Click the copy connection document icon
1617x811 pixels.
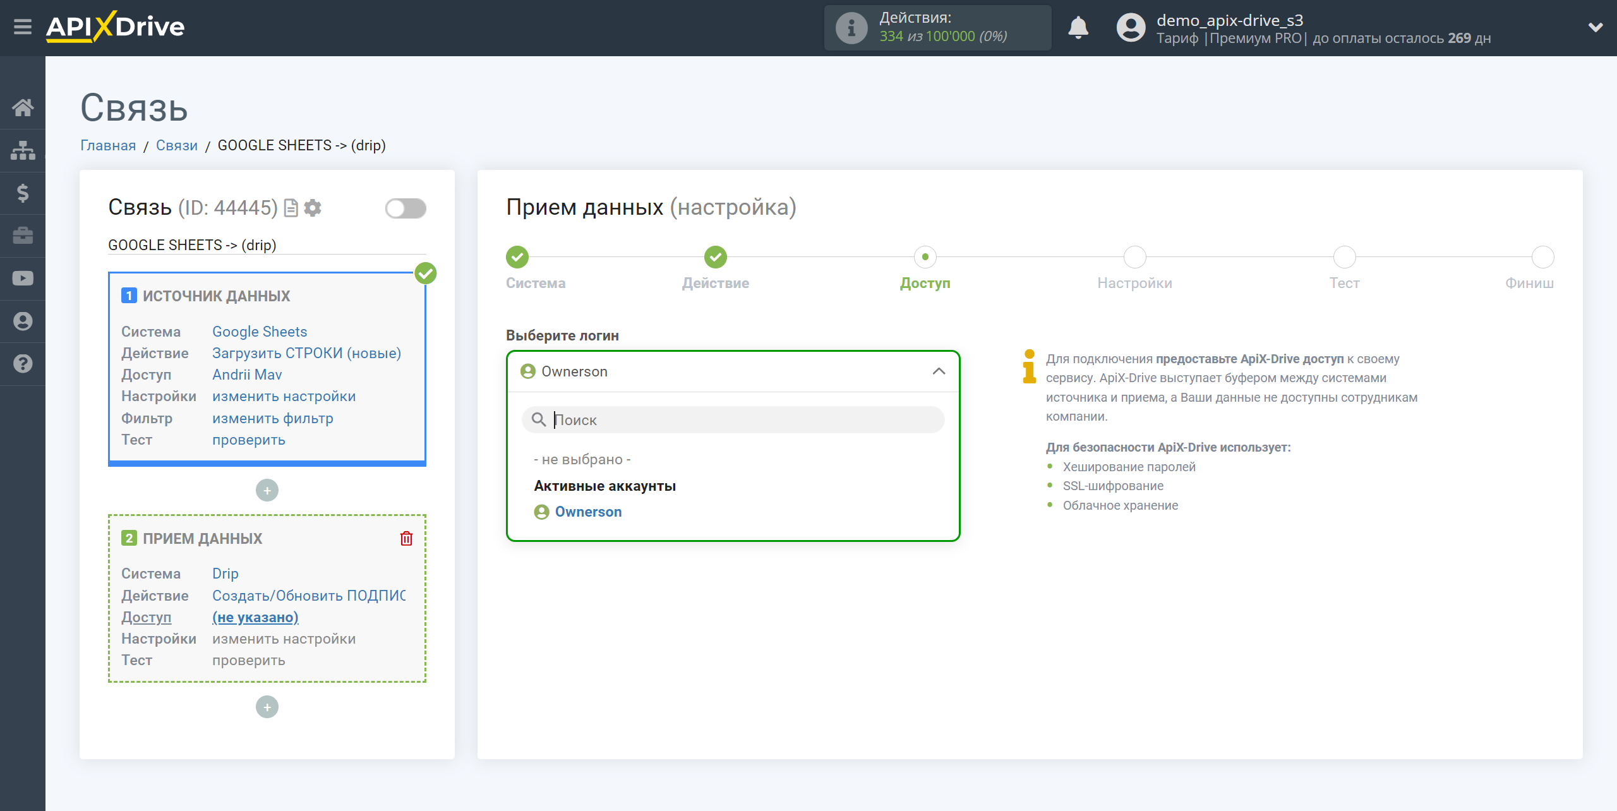click(291, 208)
